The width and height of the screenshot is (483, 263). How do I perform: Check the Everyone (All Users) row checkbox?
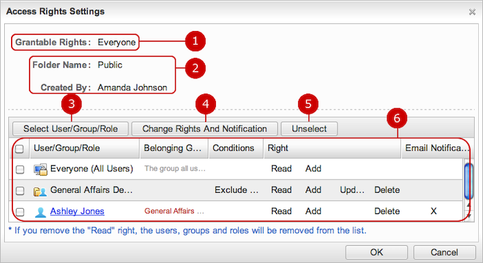pos(20,169)
